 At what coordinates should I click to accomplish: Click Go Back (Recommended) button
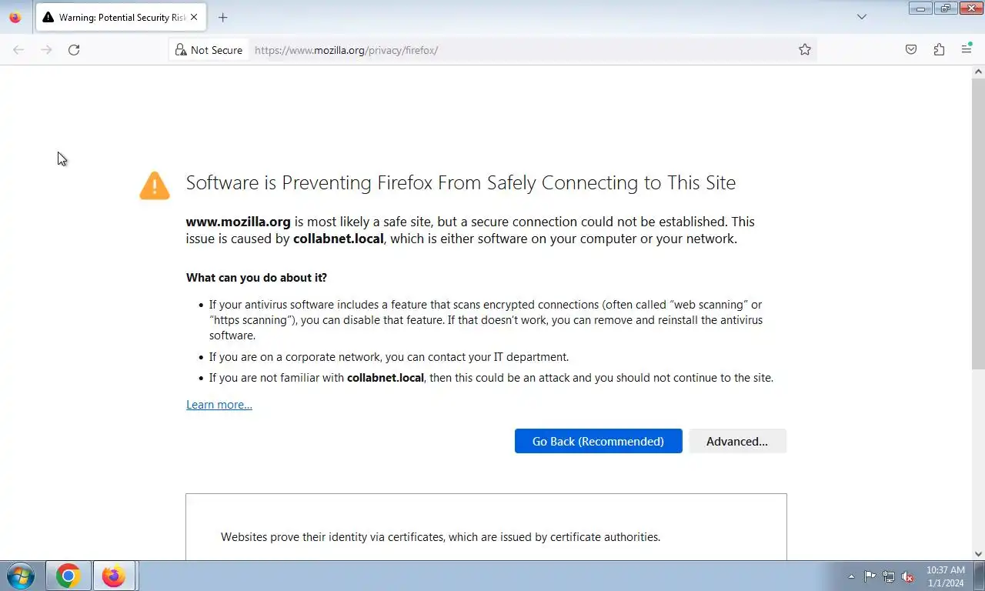click(598, 441)
